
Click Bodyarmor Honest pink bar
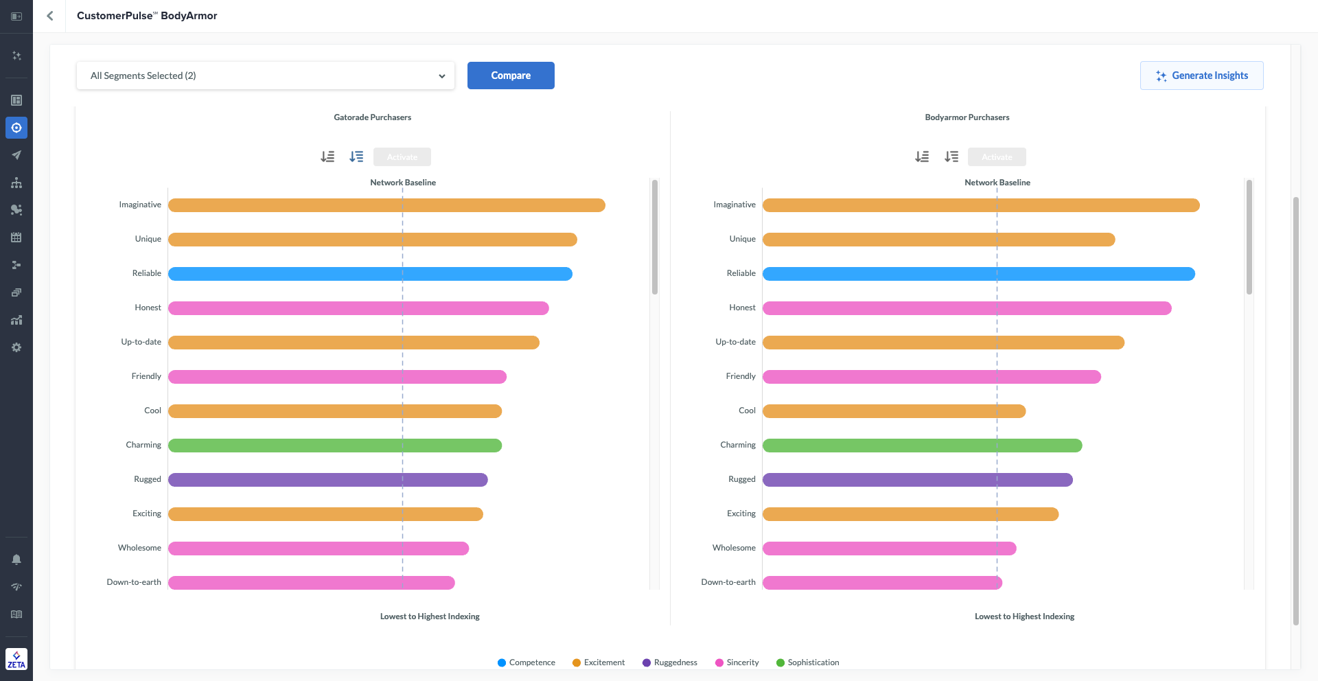tap(967, 308)
